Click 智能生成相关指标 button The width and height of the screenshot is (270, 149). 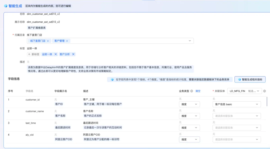click(250, 79)
